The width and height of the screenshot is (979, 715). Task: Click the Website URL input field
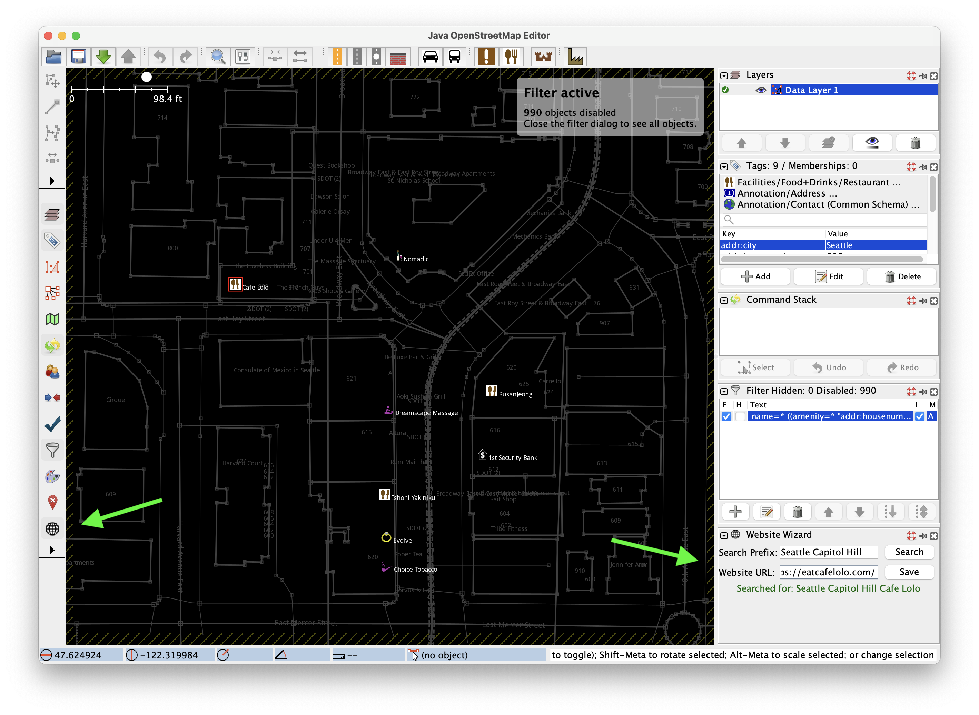pyautogui.click(x=829, y=572)
